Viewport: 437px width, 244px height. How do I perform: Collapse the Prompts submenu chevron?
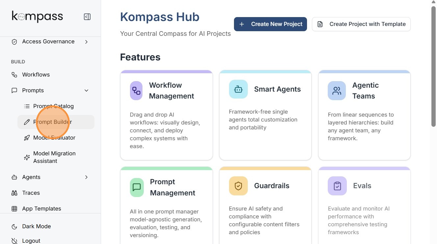point(87,91)
